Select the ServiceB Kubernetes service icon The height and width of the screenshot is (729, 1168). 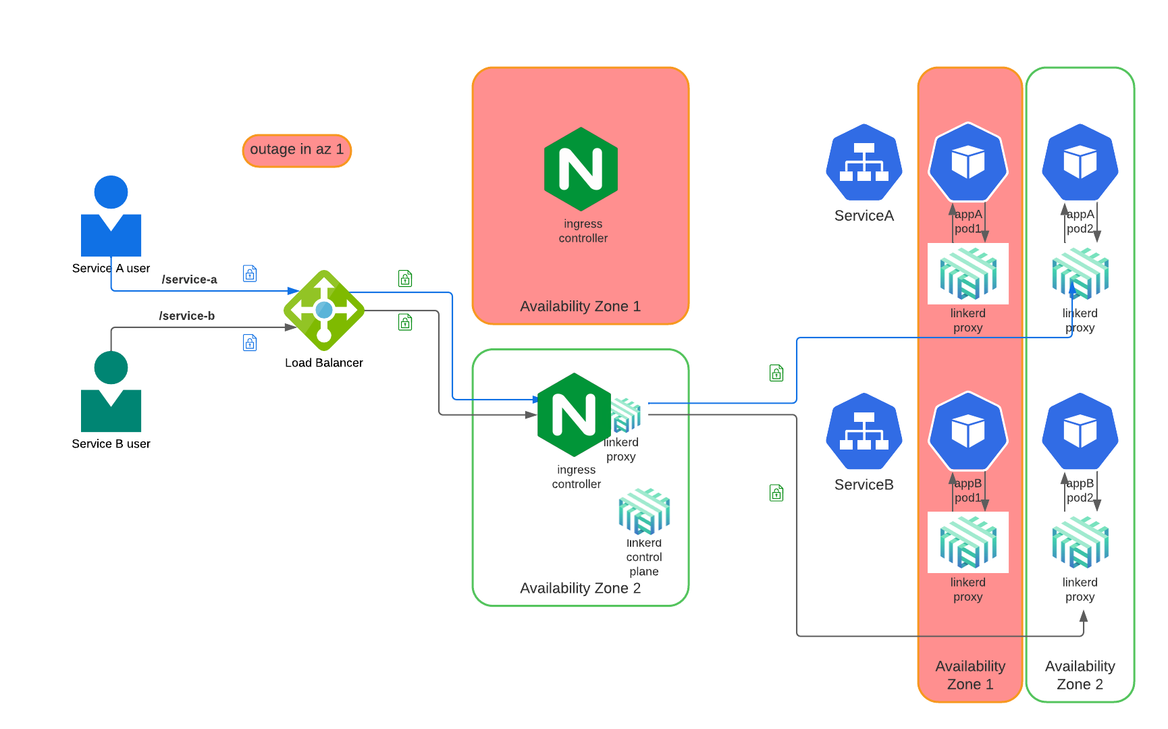[864, 432]
